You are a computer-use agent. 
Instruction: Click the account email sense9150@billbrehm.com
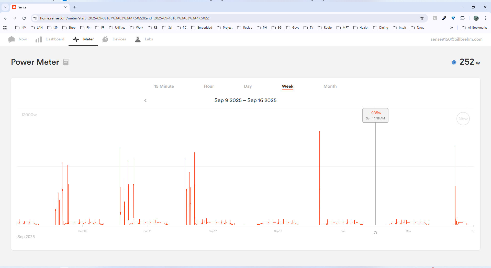coord(456,39)
